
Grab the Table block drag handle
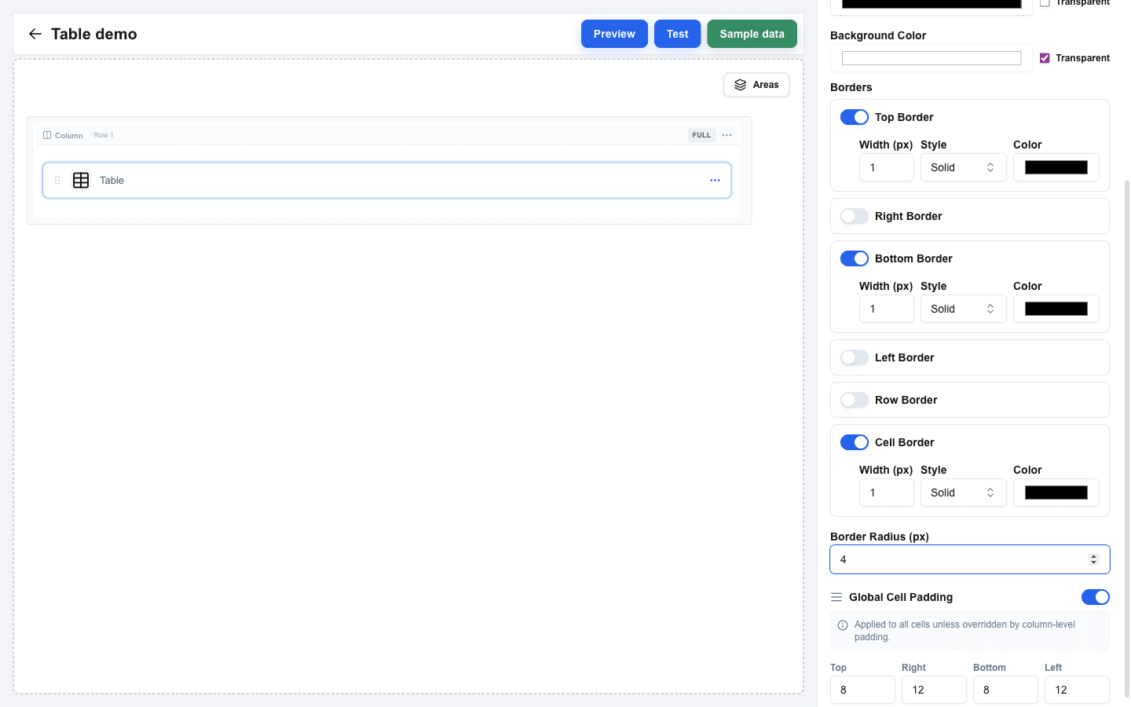(57, 180)
